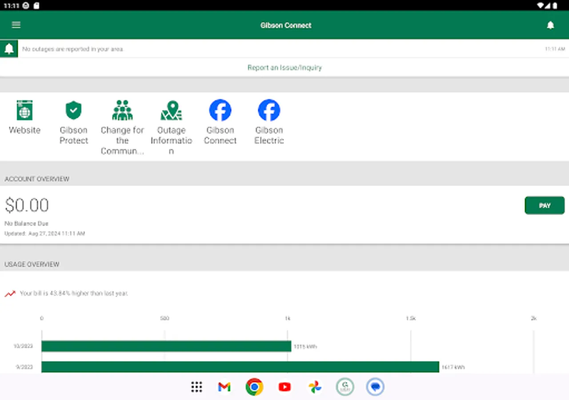This screenshot has width=569, height=400.
Task: Tap the Wi-Fi icon in the status bar
Action: pos(541,5)
